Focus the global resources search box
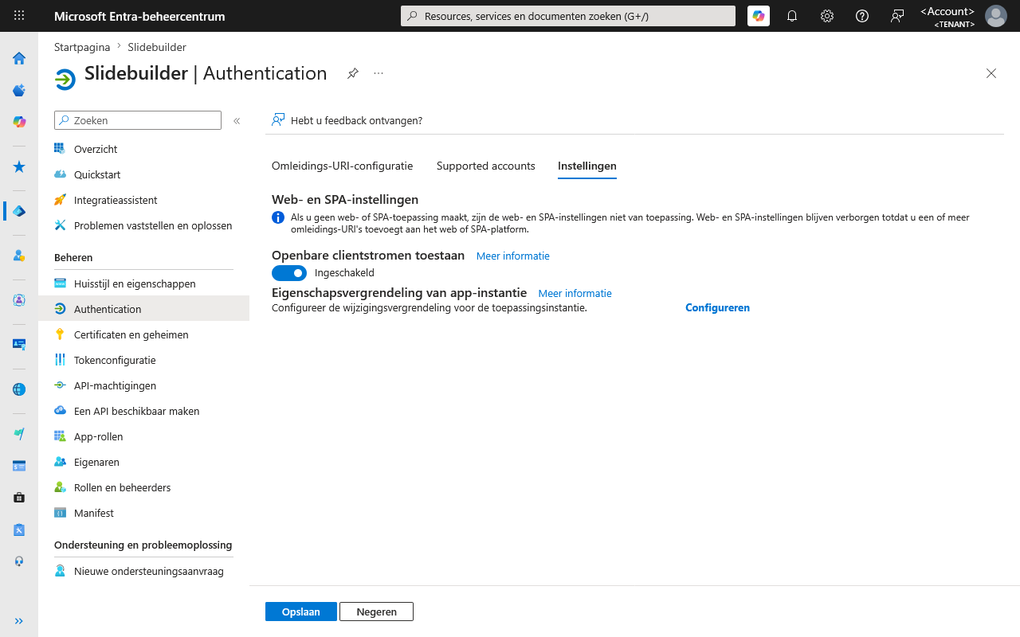The image size is (1020, 637). click(x=568, y=16)
